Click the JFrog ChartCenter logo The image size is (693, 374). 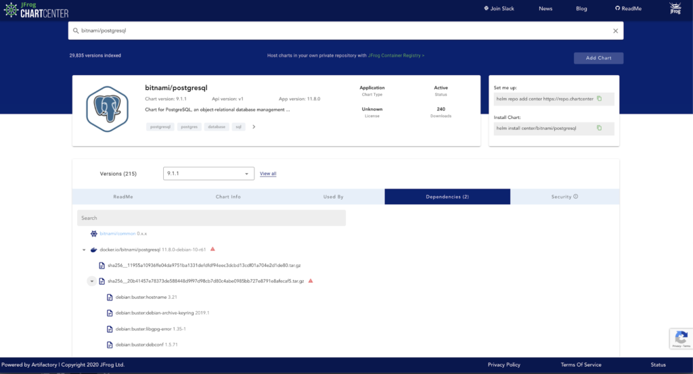pos(35,9)
